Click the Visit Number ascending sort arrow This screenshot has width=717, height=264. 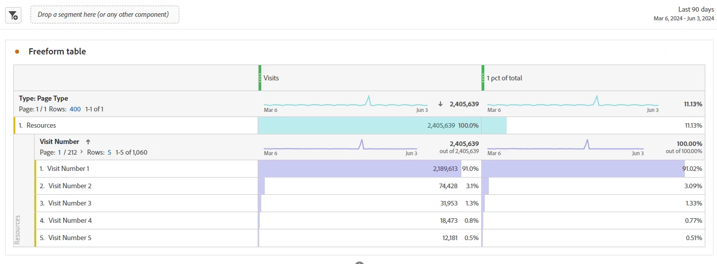(x=88, y=142)
